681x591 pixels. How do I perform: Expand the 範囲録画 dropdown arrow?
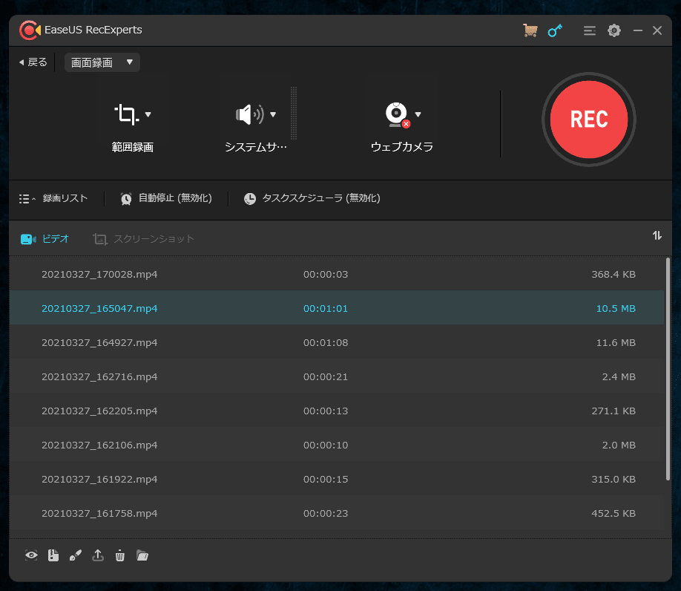click(x=148, y=114)
